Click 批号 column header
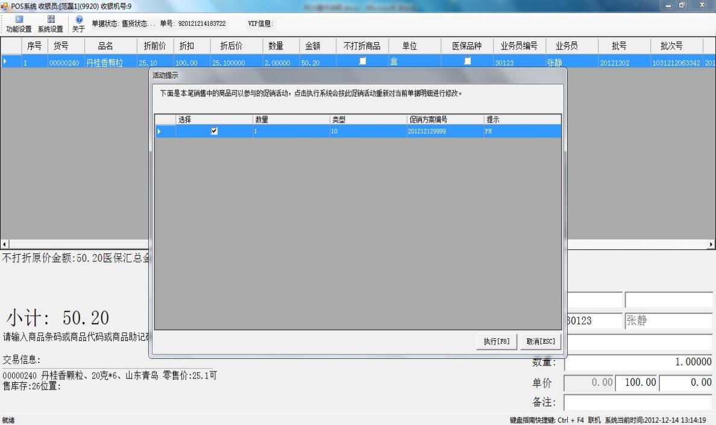 [x=624, y=46]
